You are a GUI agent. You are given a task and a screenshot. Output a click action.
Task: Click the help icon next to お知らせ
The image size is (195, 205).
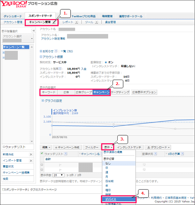[56, 51]
